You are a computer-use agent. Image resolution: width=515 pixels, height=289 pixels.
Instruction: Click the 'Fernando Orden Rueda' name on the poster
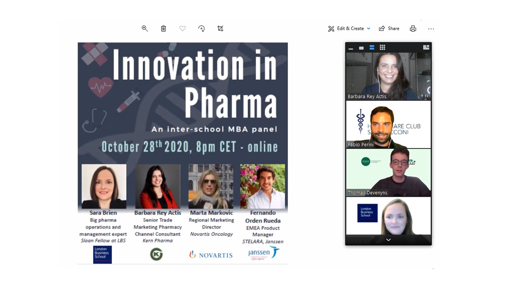[263, 217]
